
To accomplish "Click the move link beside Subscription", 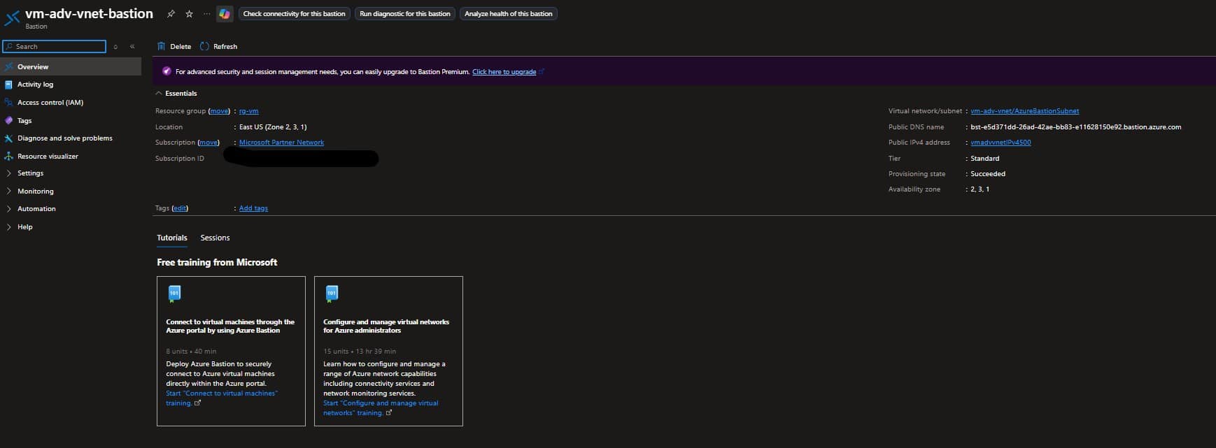I will (x=208, y=142).
